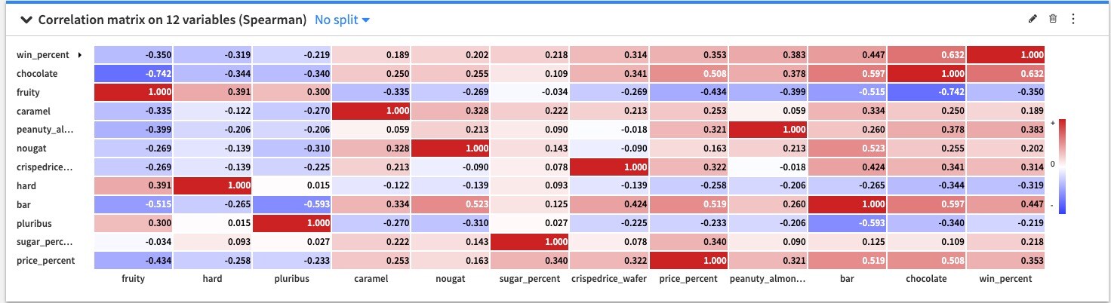The width and height of the screenshot is (1111, 303).
Task: Click the 0.523 cell in nougat row
Action: pyautogui.click(x=847, y=148)
